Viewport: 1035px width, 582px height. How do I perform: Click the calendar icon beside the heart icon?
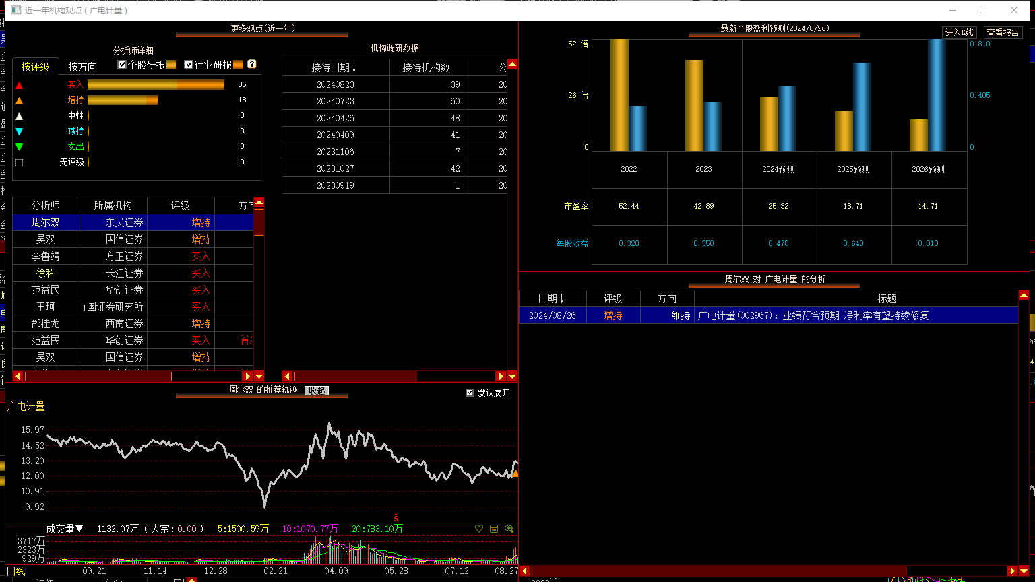[x=494, y=529]
